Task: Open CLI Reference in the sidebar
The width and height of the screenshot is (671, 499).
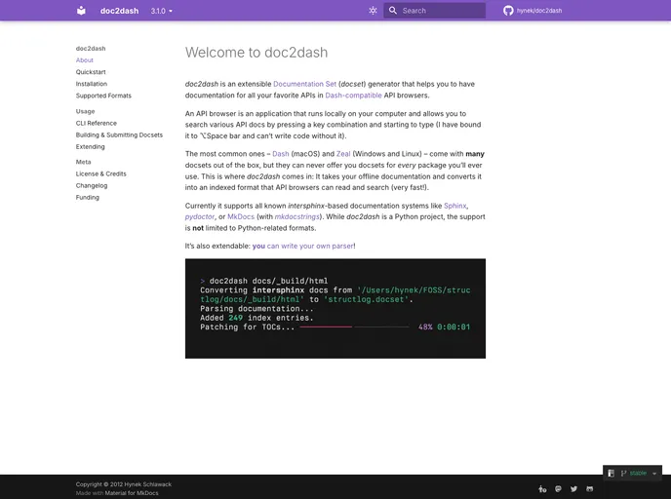Action: [x=97, y=123]
